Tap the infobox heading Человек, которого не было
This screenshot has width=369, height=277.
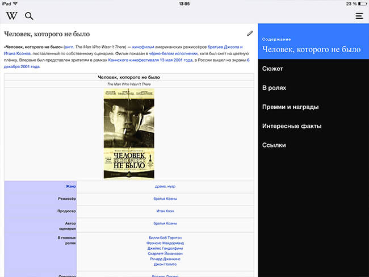129,77
